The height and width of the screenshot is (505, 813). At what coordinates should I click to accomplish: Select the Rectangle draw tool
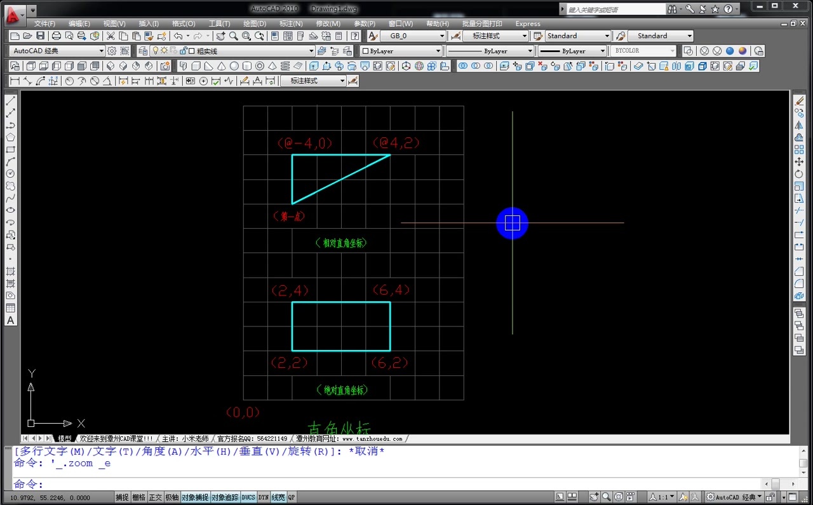tap(10, 149)
